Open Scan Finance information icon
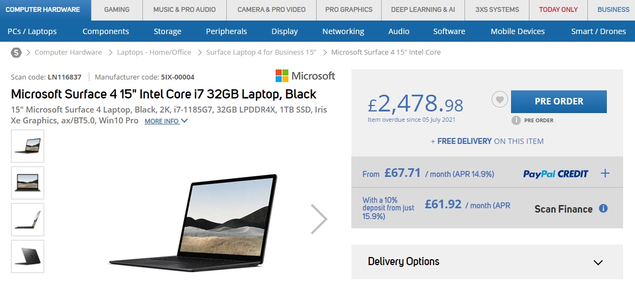 603,208
